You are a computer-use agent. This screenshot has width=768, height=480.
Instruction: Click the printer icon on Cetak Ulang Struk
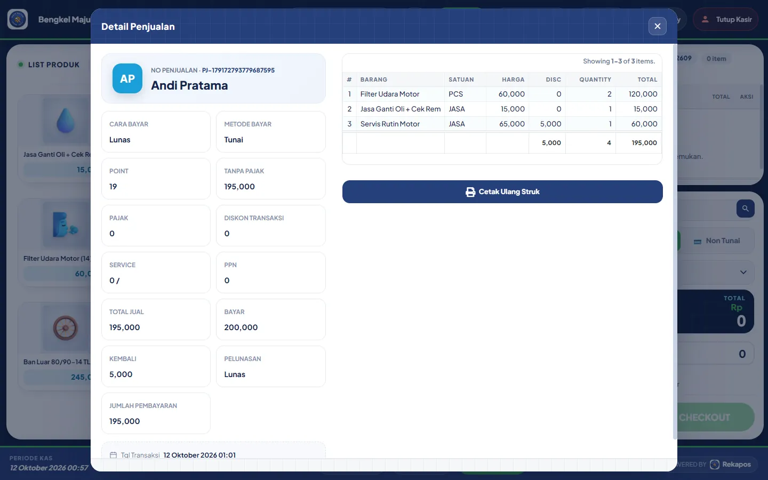pos(470,192)
